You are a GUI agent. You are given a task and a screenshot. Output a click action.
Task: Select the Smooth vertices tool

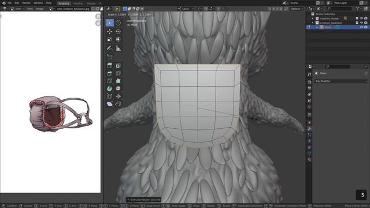click(x=118, y=88)
